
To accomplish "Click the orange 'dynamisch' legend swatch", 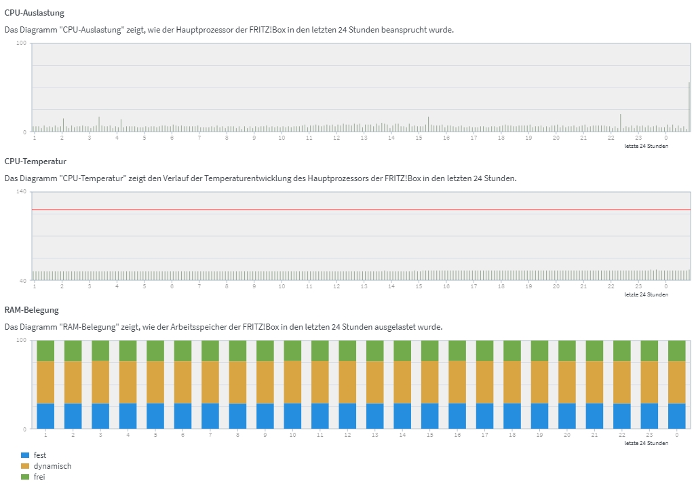I will pos(25,466).
